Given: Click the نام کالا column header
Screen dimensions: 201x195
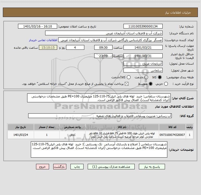Looking at the screenshot, I should [122, 127].
